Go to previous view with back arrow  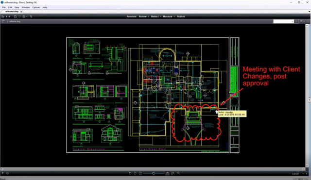(6, 16)
